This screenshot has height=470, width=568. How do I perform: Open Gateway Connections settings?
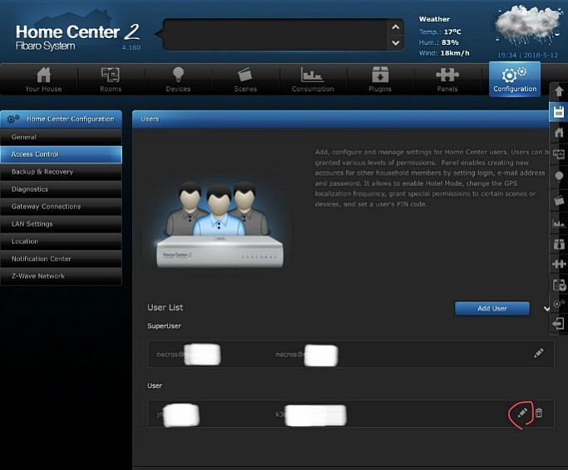tap(61, 207)
